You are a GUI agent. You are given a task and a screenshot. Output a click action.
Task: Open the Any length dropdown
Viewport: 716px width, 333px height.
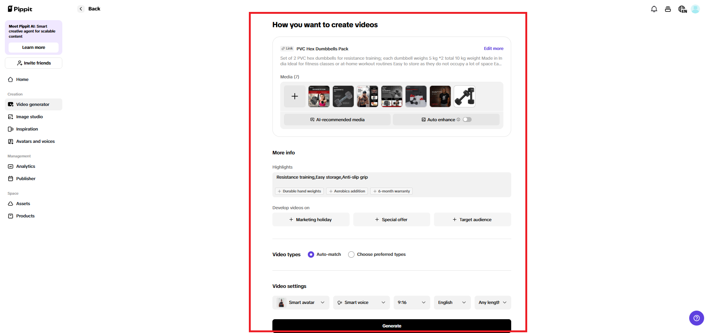tap(493, 302)
